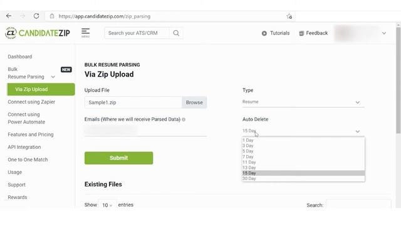
Task: Choose 1 Day from Auto Delete list
Action: click(x=303, y=140)
